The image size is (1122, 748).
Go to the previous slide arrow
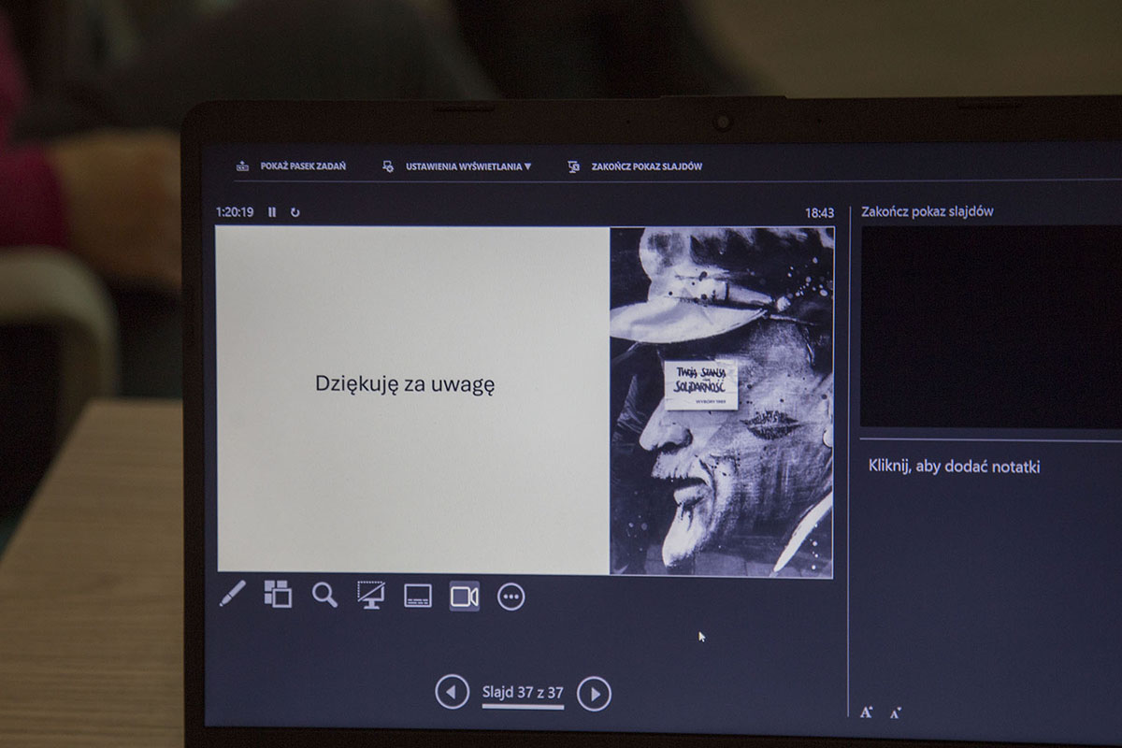pos(453,693)
